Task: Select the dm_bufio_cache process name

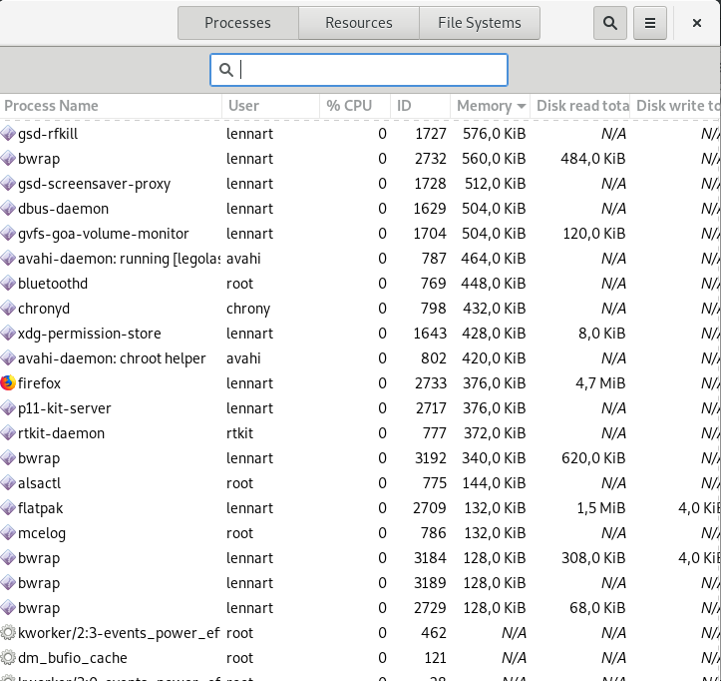Action: click(73, 658)
